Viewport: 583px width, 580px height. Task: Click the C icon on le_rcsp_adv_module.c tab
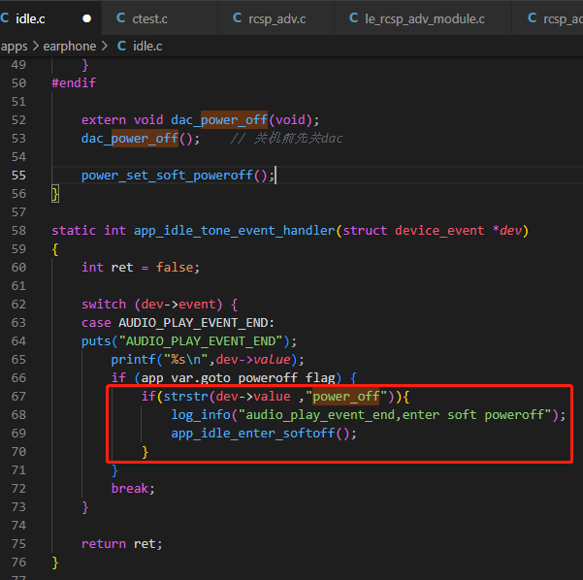[354, 17]
